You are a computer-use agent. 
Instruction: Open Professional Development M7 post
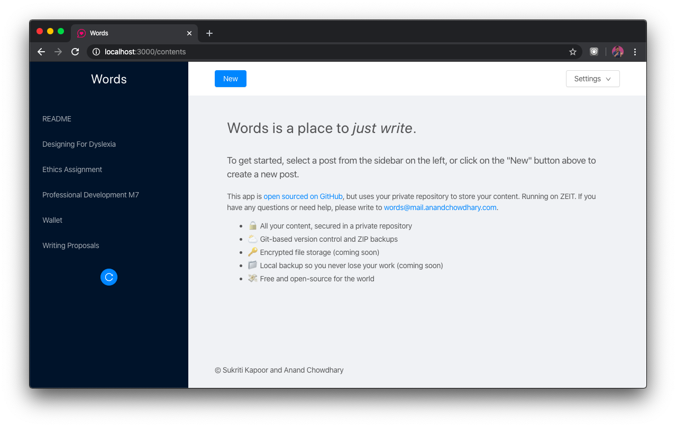(x=109, y=195)
